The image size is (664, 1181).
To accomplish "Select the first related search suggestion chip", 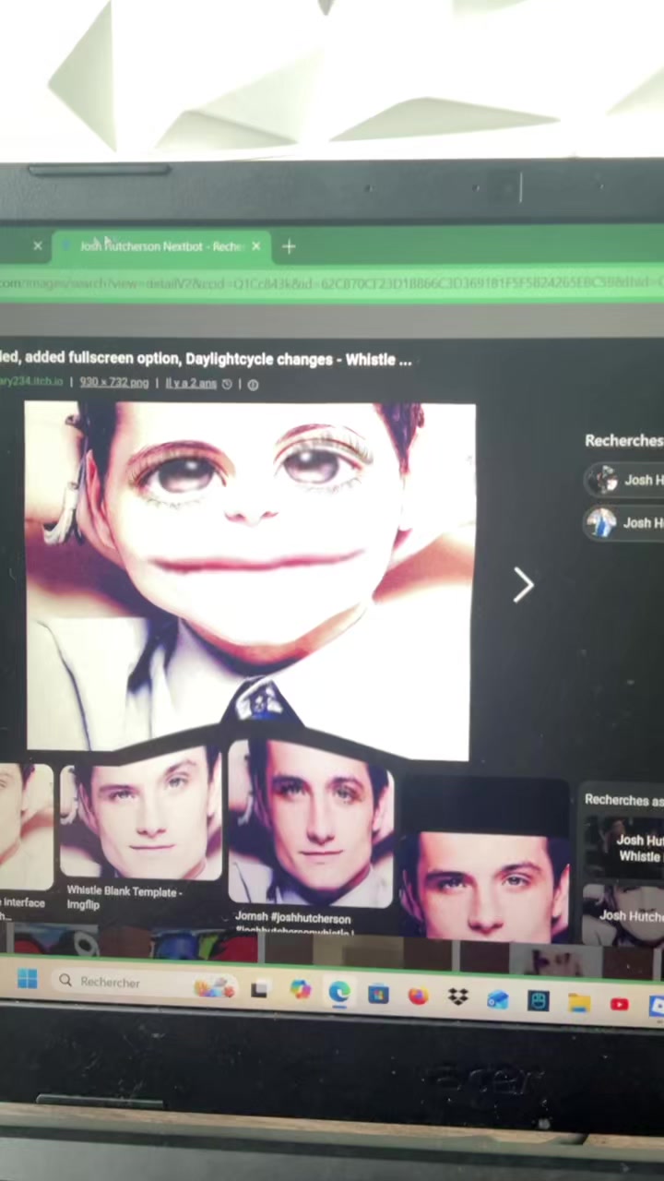I will pyautogui.click(x=624, y=480).
